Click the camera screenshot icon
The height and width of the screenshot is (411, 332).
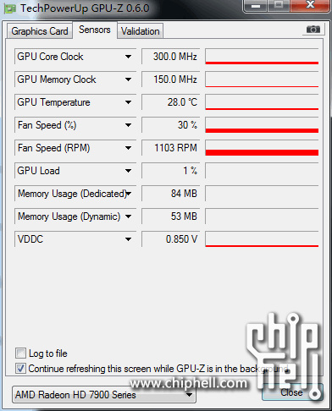pos(313,30)
